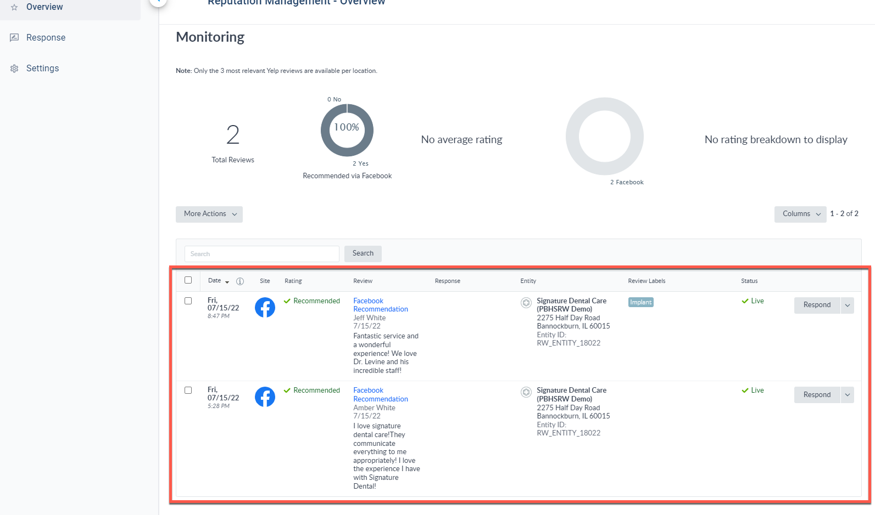Collapse the sidebar with the arrow button
This screenshot has height=515, width=875.
click(x=158, y=2)
